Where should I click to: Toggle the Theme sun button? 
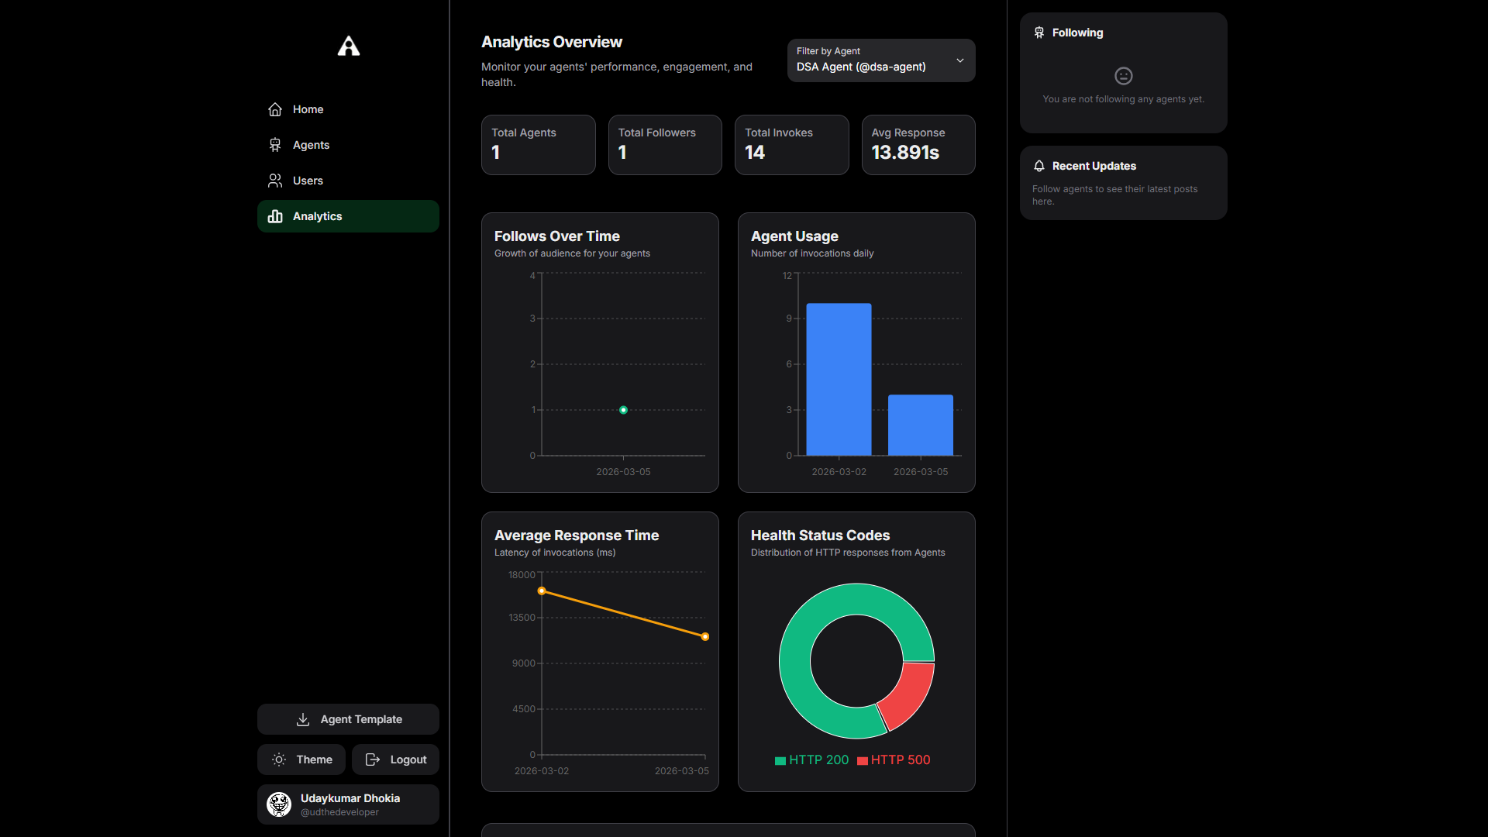302,759
